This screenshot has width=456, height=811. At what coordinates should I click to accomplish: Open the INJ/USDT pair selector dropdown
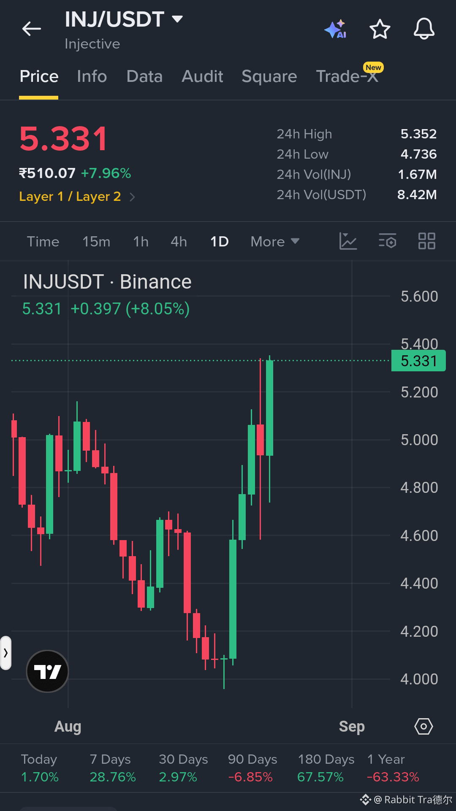click(124, 19)
